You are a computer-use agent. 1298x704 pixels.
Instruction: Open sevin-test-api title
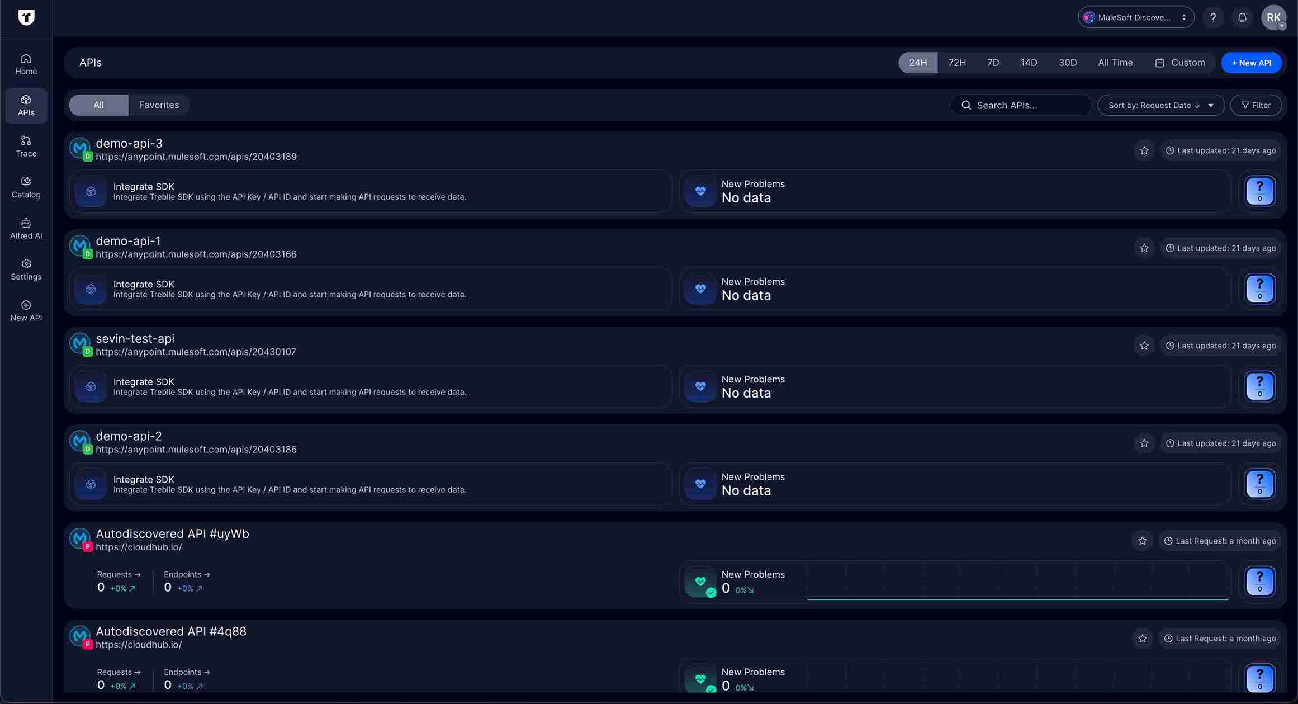(x=135, y=338)
